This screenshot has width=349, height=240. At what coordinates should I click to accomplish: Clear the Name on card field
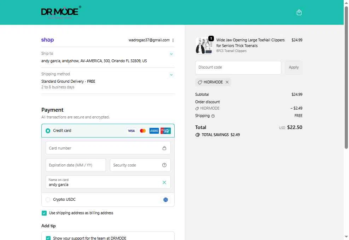(164, 182)
